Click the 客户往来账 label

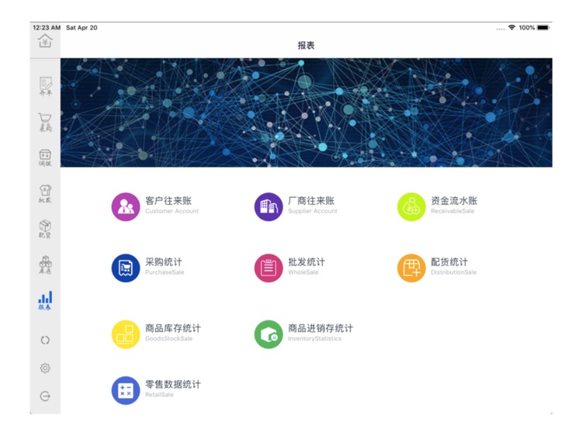tap(168, 201)
